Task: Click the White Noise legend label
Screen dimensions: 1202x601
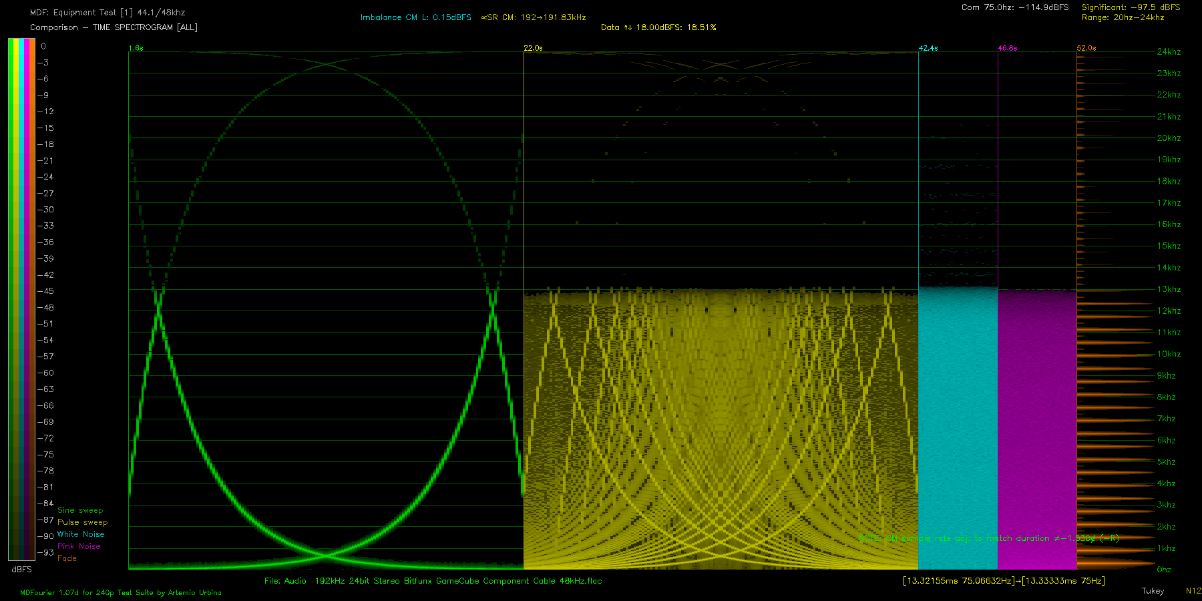Action: 81,534
